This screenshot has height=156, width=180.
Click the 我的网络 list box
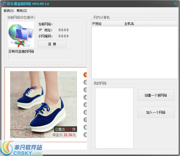(x=114, y=118)
